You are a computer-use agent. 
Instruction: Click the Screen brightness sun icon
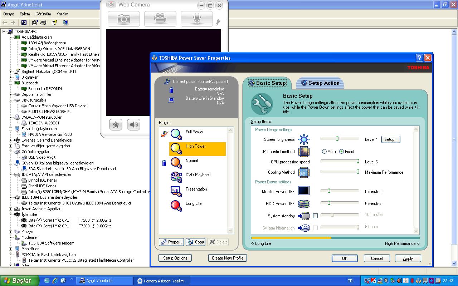(304, 139)
